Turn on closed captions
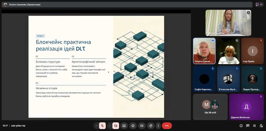Screen dimensions: 266x131 [x=142, y=126]
